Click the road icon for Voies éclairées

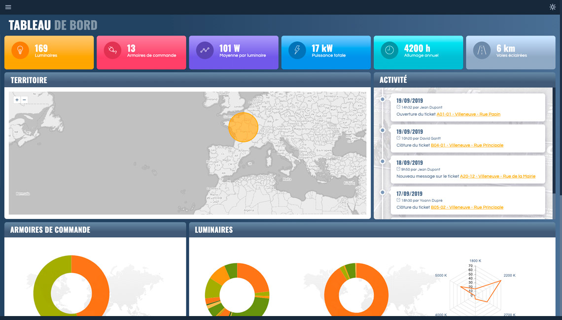click(x=482, y=50)
